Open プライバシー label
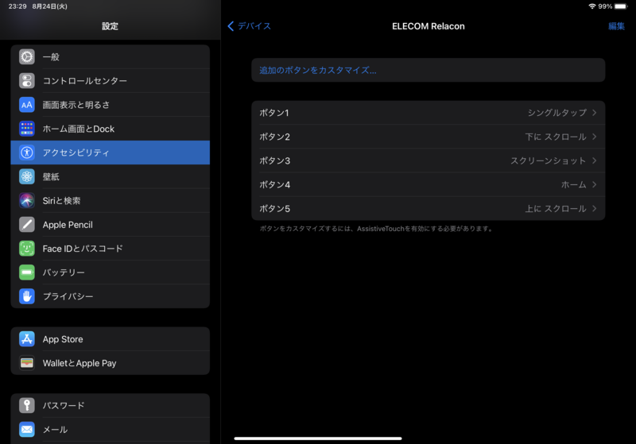Image resolution: width=636 pixels, height=444 pixels. click(x=68, y=296)
